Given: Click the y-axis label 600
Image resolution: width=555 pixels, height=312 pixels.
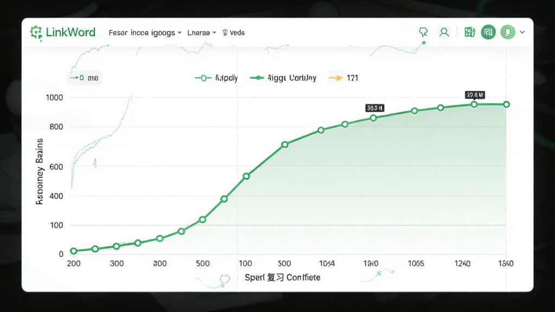Looking at the screenshot, I should click(x=56, y=167).
